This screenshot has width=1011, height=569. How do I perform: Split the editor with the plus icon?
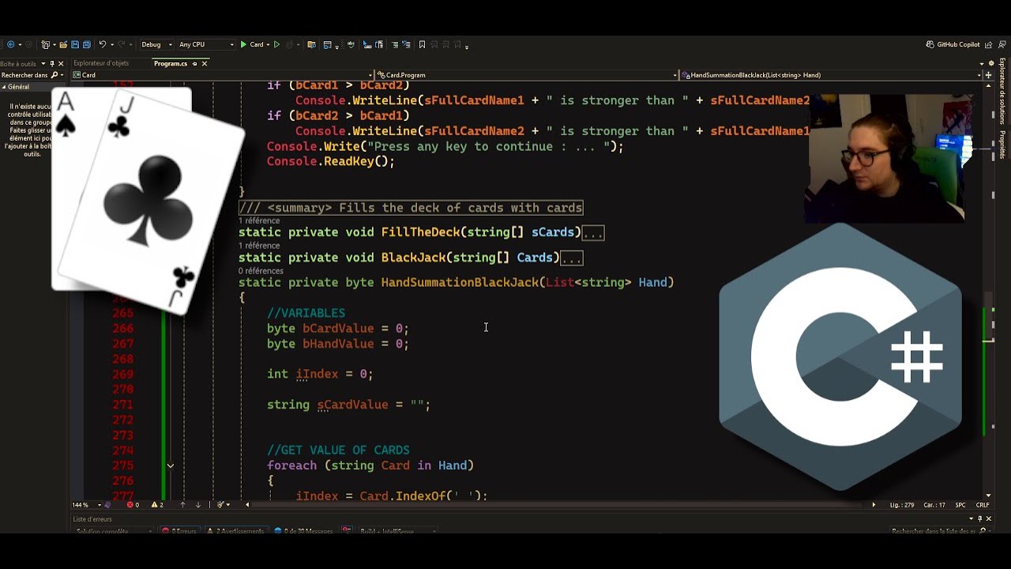(x=988, y=75)
